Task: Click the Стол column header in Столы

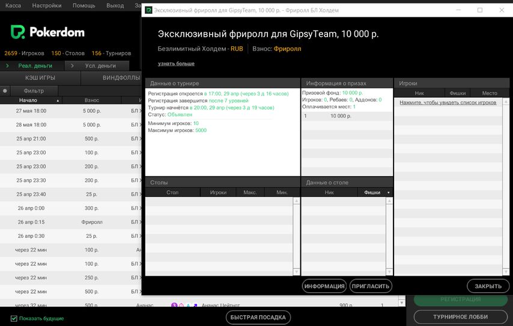Action: [172, 193]
